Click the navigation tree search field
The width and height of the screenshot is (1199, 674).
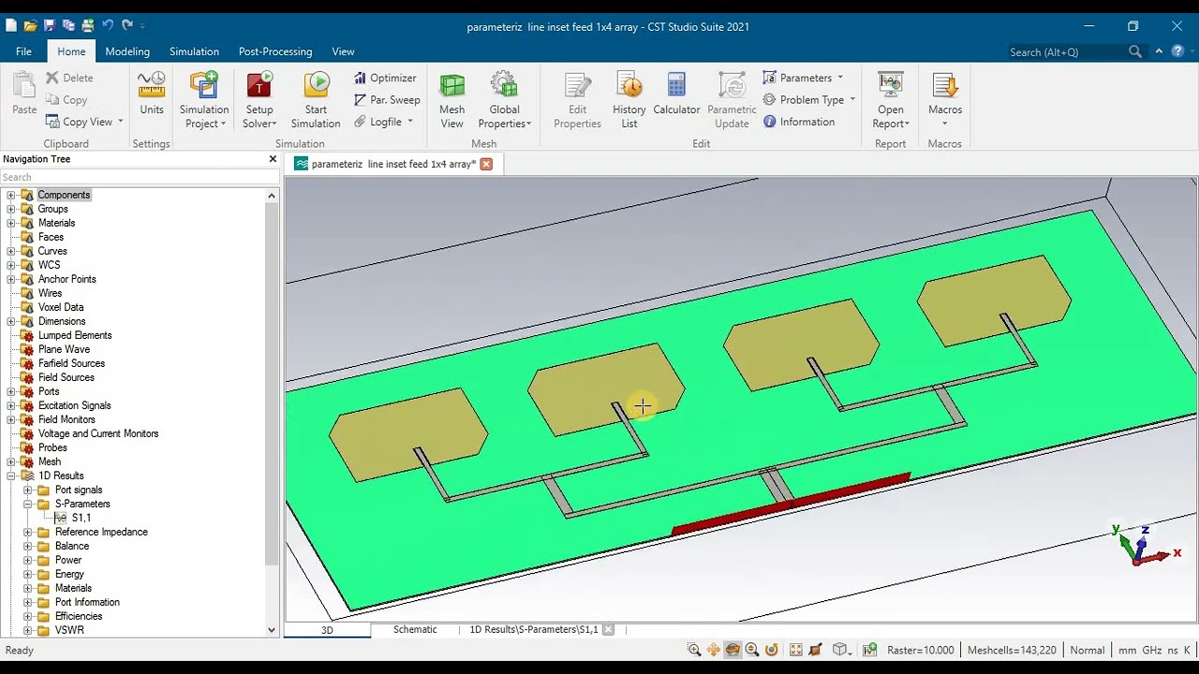click(139, 177)
